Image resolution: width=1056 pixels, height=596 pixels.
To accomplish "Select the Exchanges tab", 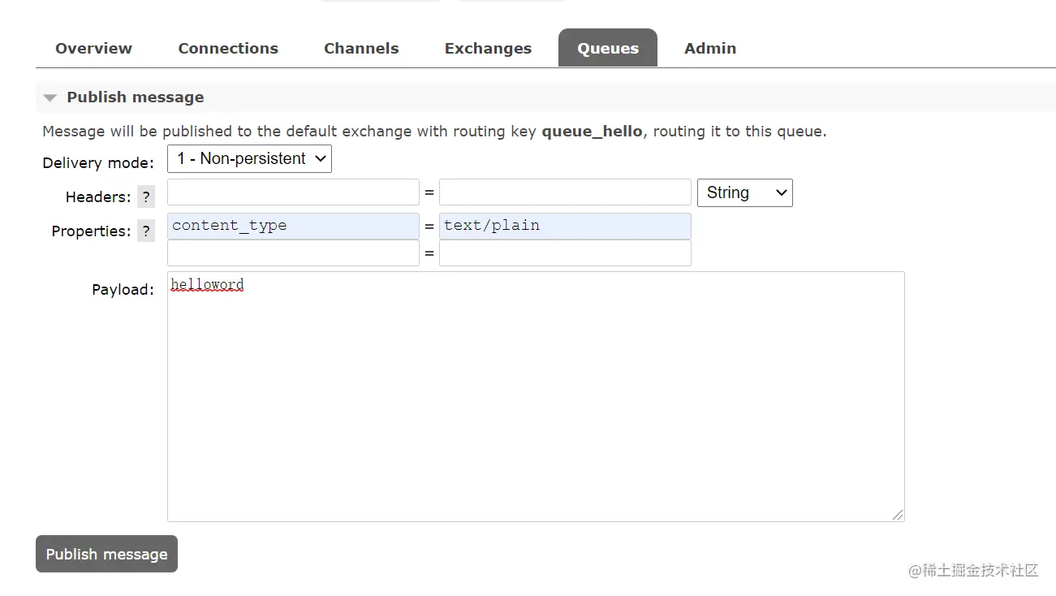I will pos(488,49).
